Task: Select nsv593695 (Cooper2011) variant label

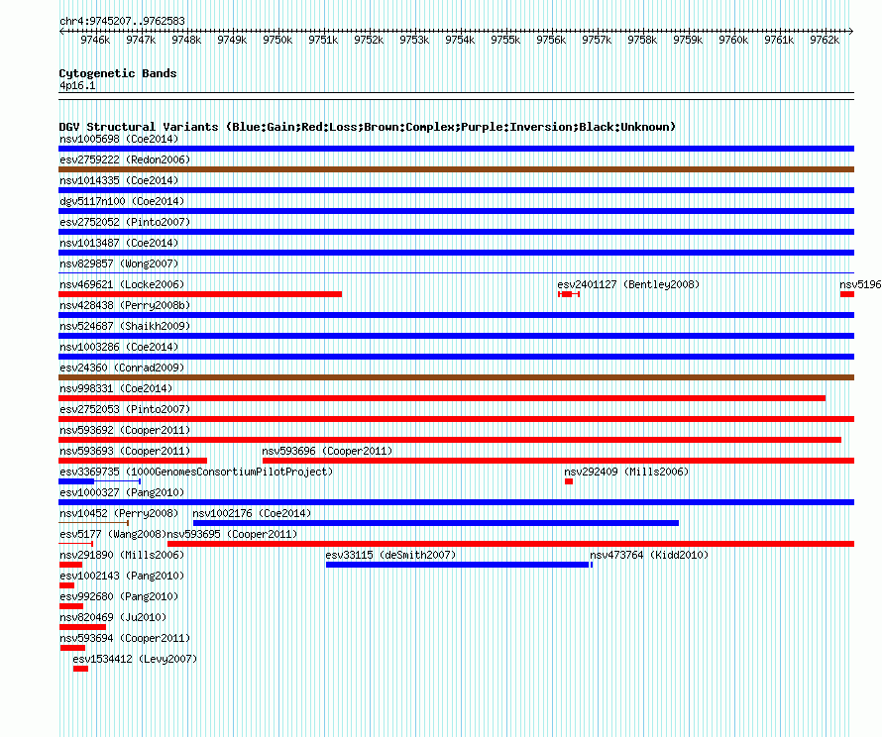Action: [x=232, y=534]
